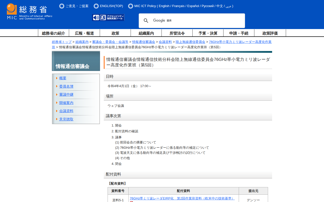
Task: Open the Русский ICT Policy page
Action: (208, 6)
